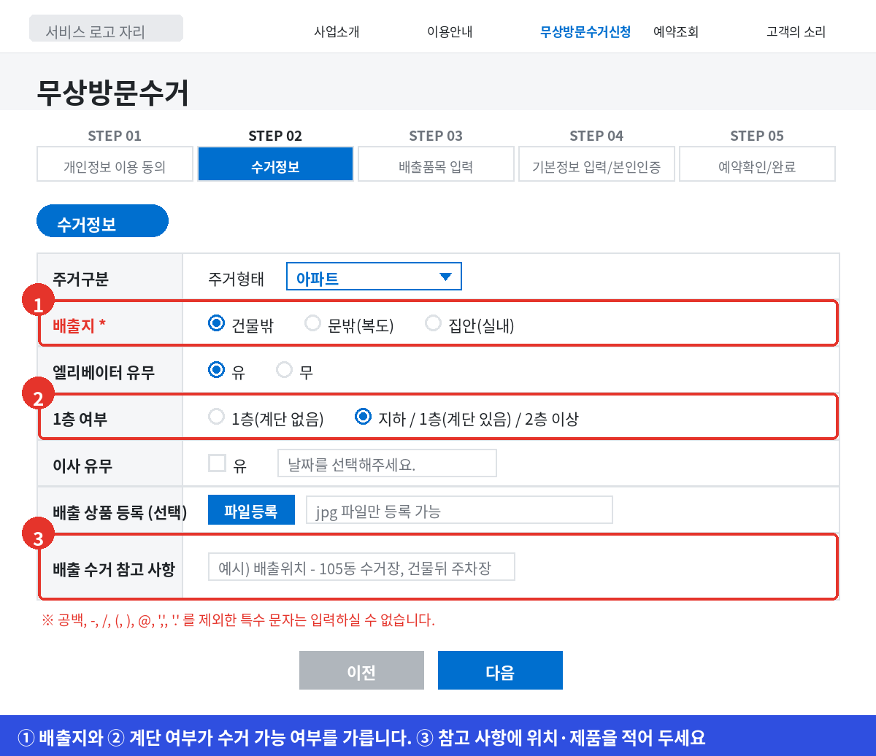Click the blue 수거정보 section pill
Image resolution: width=876 pixels, height=756 pixels.
pyautogui.click(x=102, y=222)
